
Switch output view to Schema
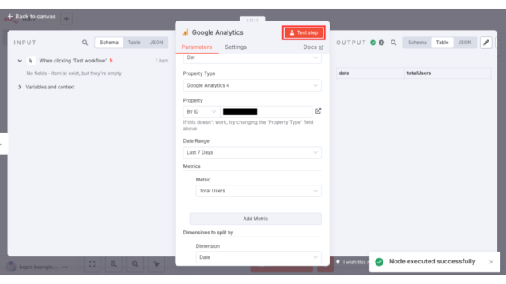[417, 43]
